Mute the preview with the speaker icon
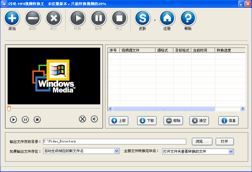The width and height of the screenshot is (252, 172). pos(94,119)
